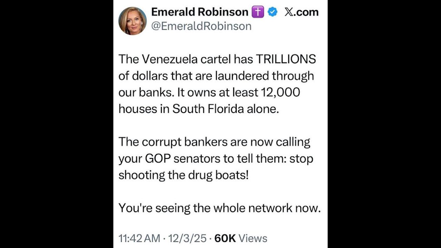
Task: Click the 60K view count
Action: coord(225,238)
